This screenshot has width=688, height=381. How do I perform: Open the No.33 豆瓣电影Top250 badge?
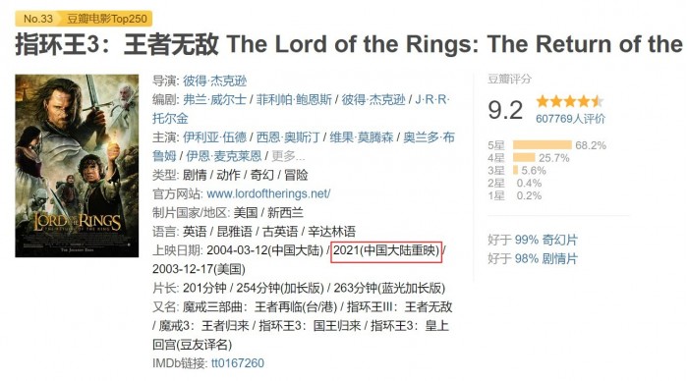coord(84,19)
